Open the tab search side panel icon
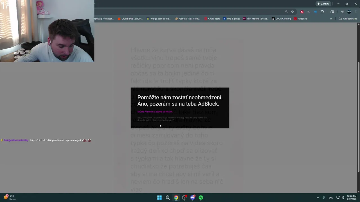This screenshot has width=360, height=202. [332, 12]
